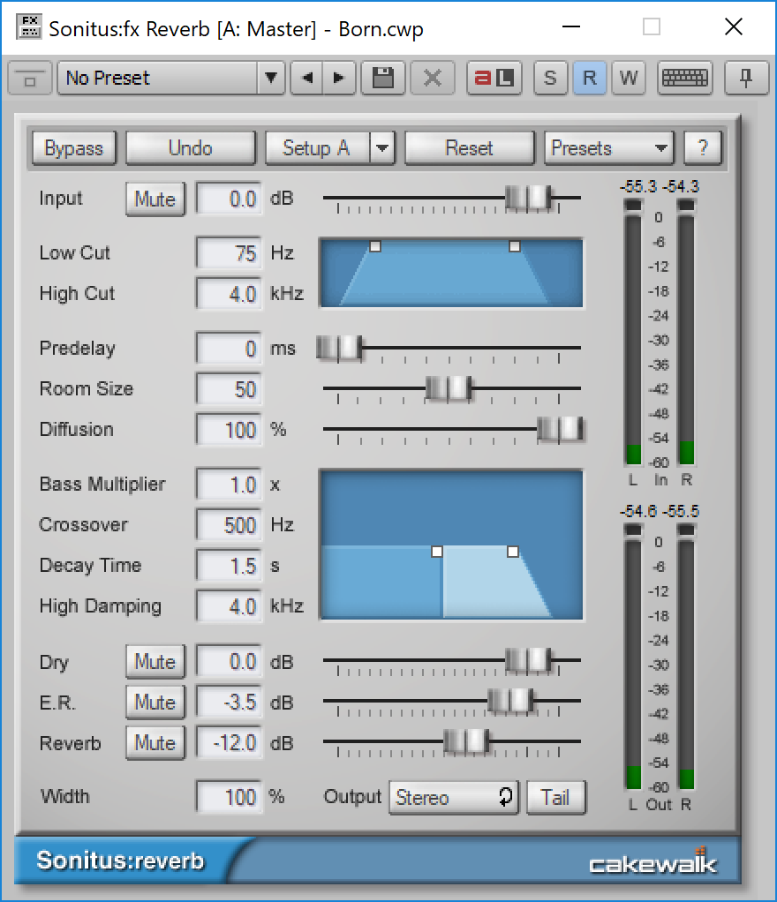Click the Save Preset floppy disk icon
This screenshot has width=777, height=902.
click(x=382, y=78)
